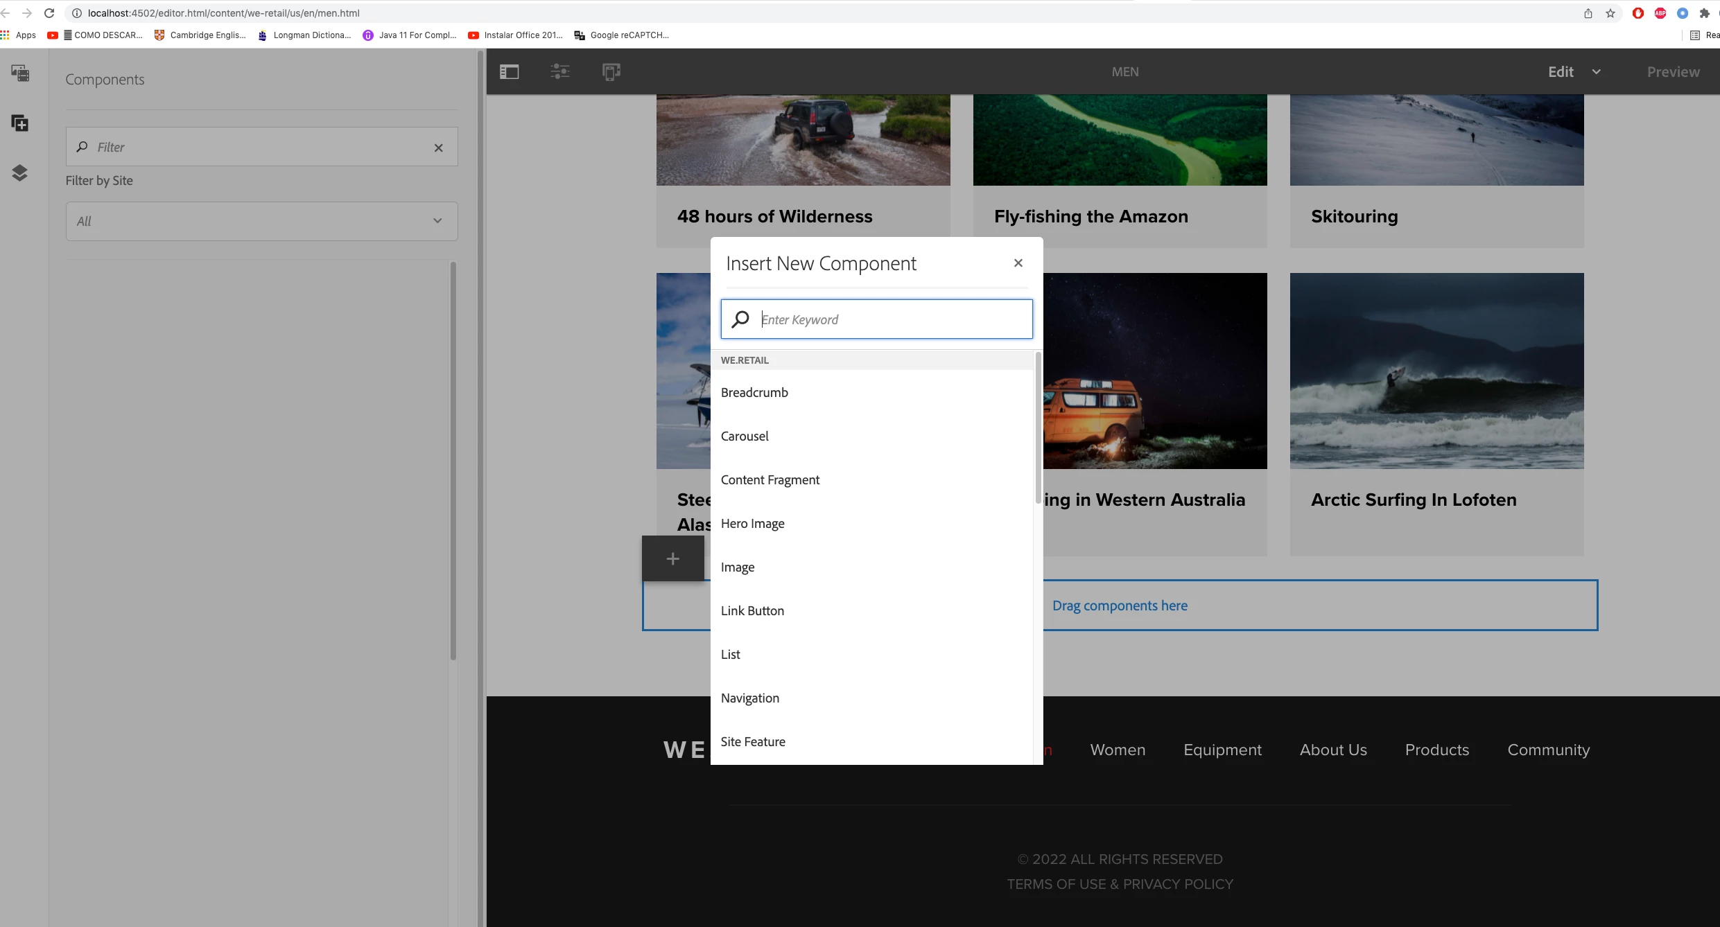Open the Content Tree layers icon
The width and height of the screenshot is (1720, 927).
20,173
